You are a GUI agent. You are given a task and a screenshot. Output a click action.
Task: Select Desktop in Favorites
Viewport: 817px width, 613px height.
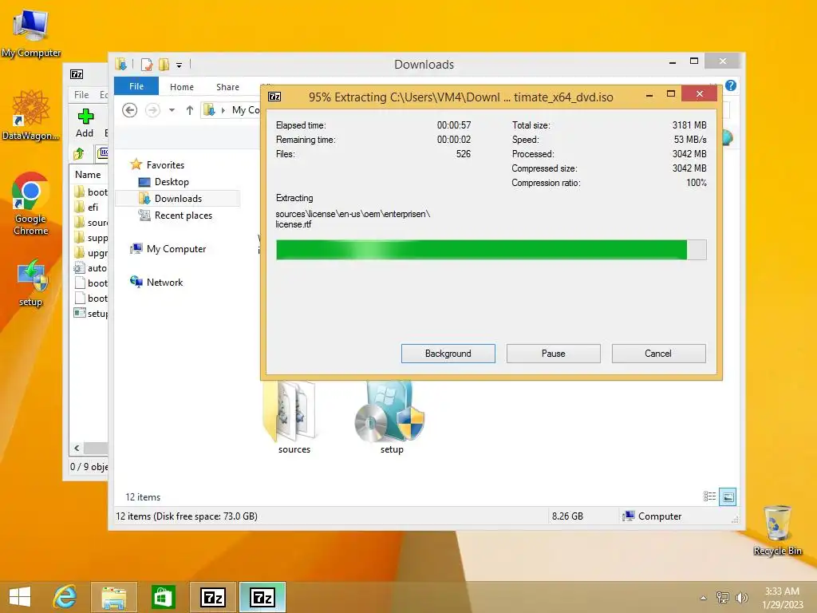(172, 182)
